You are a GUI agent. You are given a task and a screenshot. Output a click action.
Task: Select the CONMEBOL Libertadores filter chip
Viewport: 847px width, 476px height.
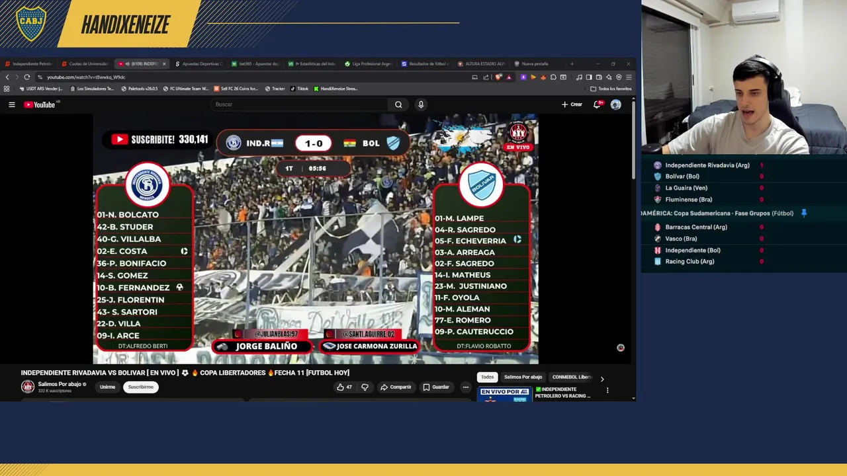(572, 377)
